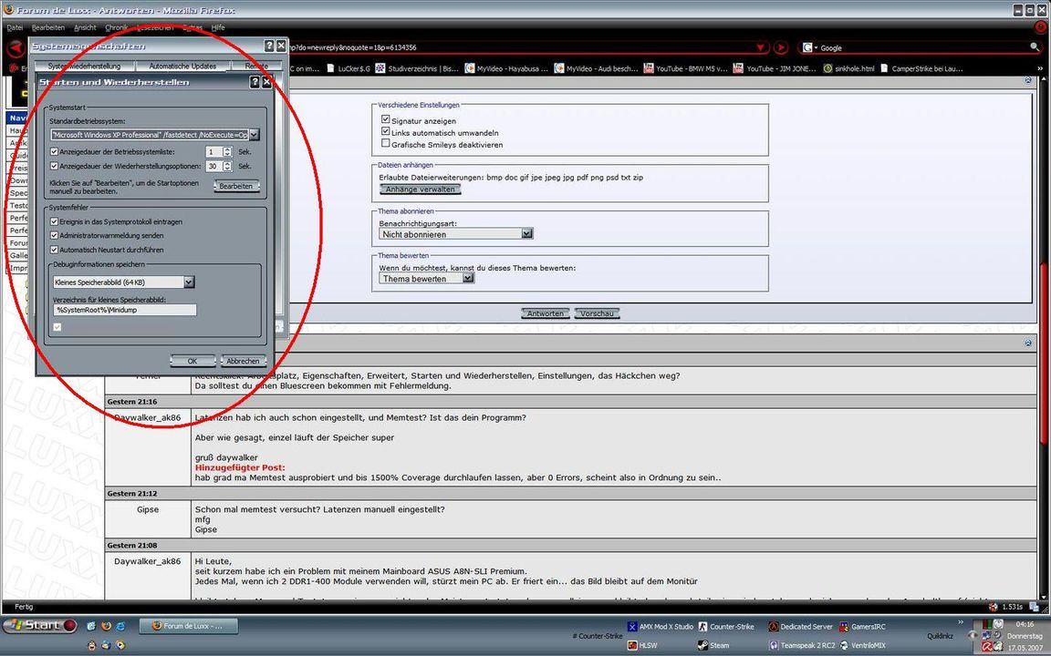Launch Teamspeak 2 RC2 shortcut
Screen dimensions: 1051x656
click(x=802, y=645)
